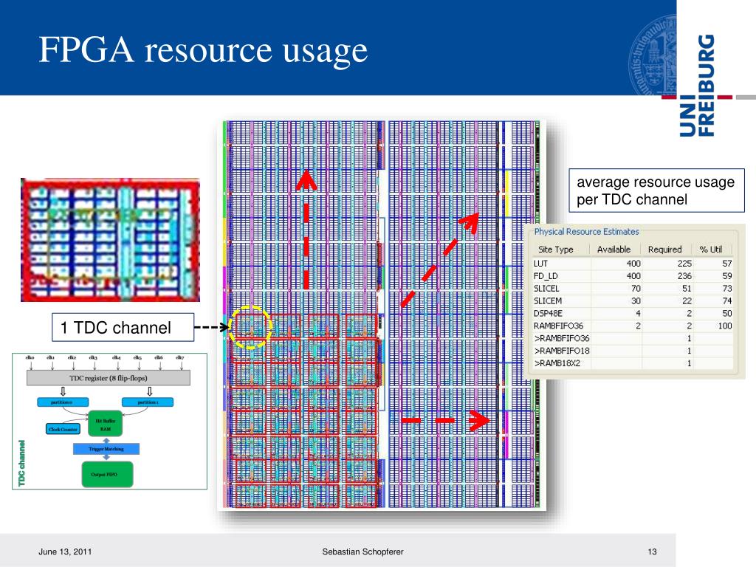The image size is (756, 567).
Task: Click the 'Clock Counter' block
Action: (x=63, y=429)
